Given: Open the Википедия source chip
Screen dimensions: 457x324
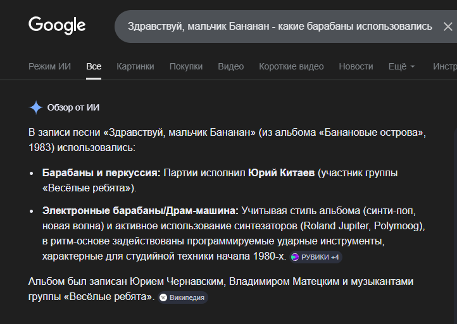Looking at the screenshot, I should pos(182,297).
